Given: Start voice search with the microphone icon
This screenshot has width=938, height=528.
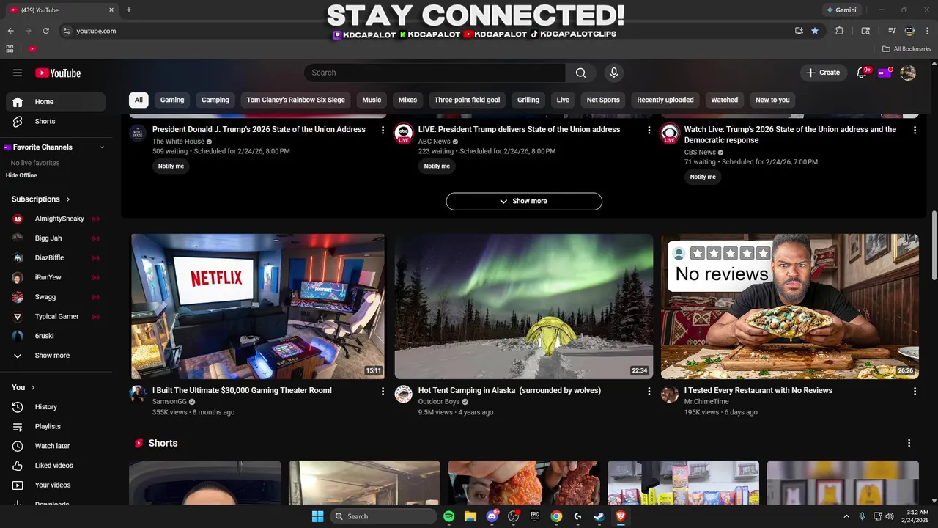Looking at the screenshot, I should (x=614, y=73).
